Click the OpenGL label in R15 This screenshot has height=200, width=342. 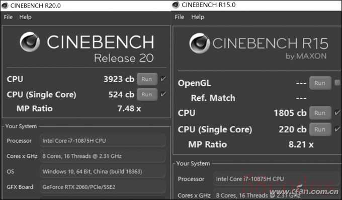click(194, 83)
